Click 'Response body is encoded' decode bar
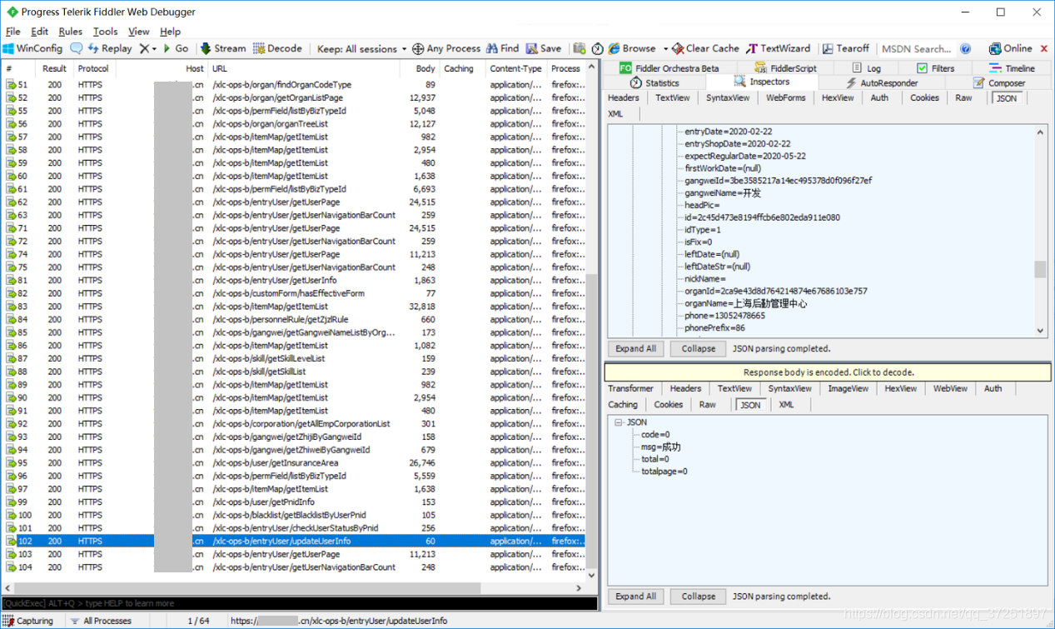 click(829, 372)
